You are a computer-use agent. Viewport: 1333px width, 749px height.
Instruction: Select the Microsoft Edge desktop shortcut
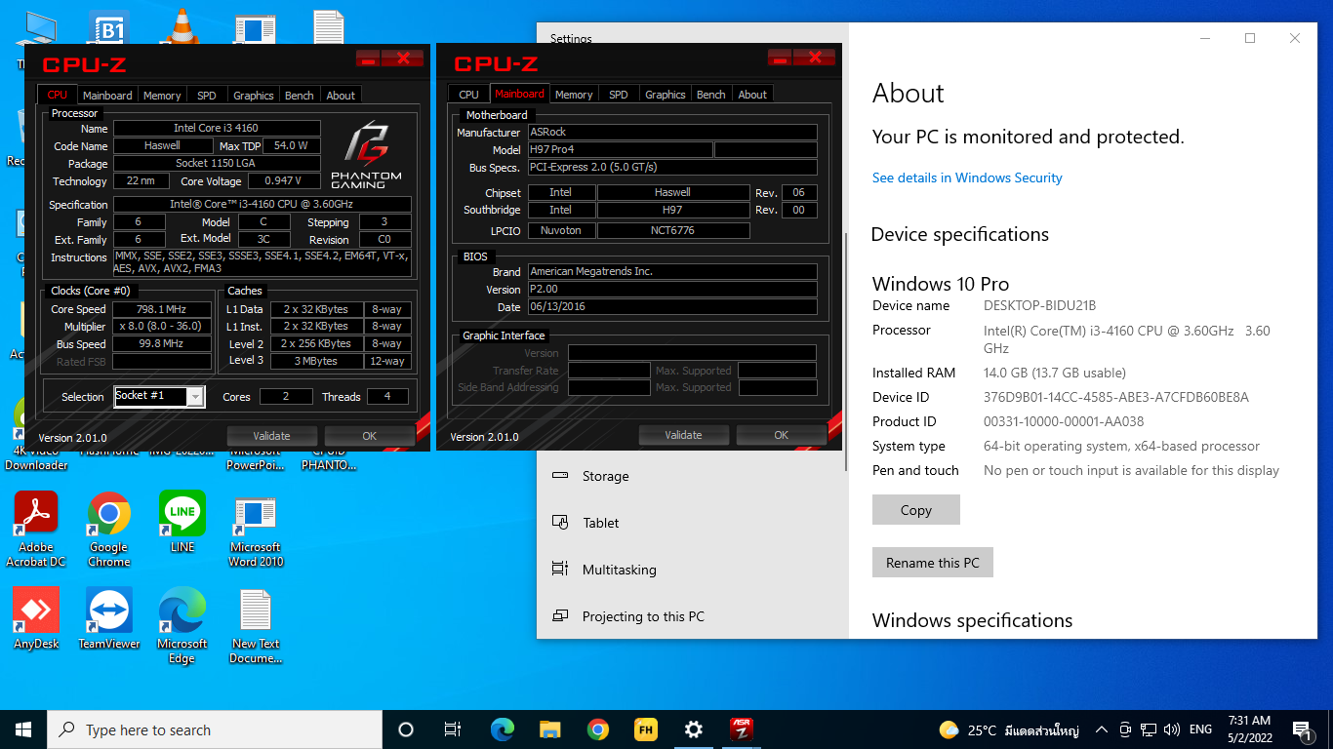coord(182,625)
